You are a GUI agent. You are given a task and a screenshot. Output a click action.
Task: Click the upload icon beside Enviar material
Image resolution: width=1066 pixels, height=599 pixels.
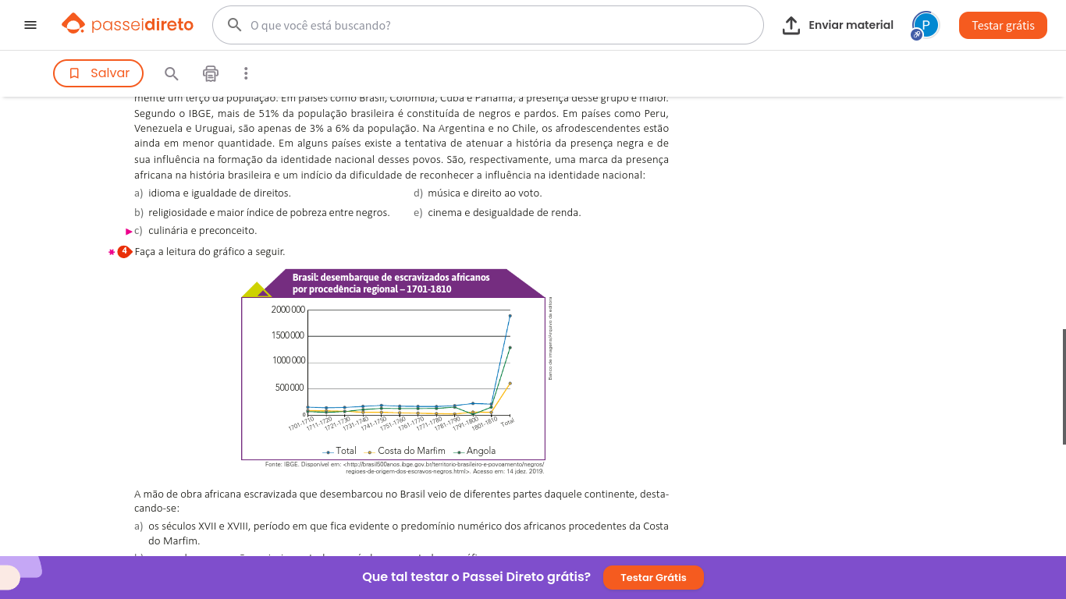(791, 25)
